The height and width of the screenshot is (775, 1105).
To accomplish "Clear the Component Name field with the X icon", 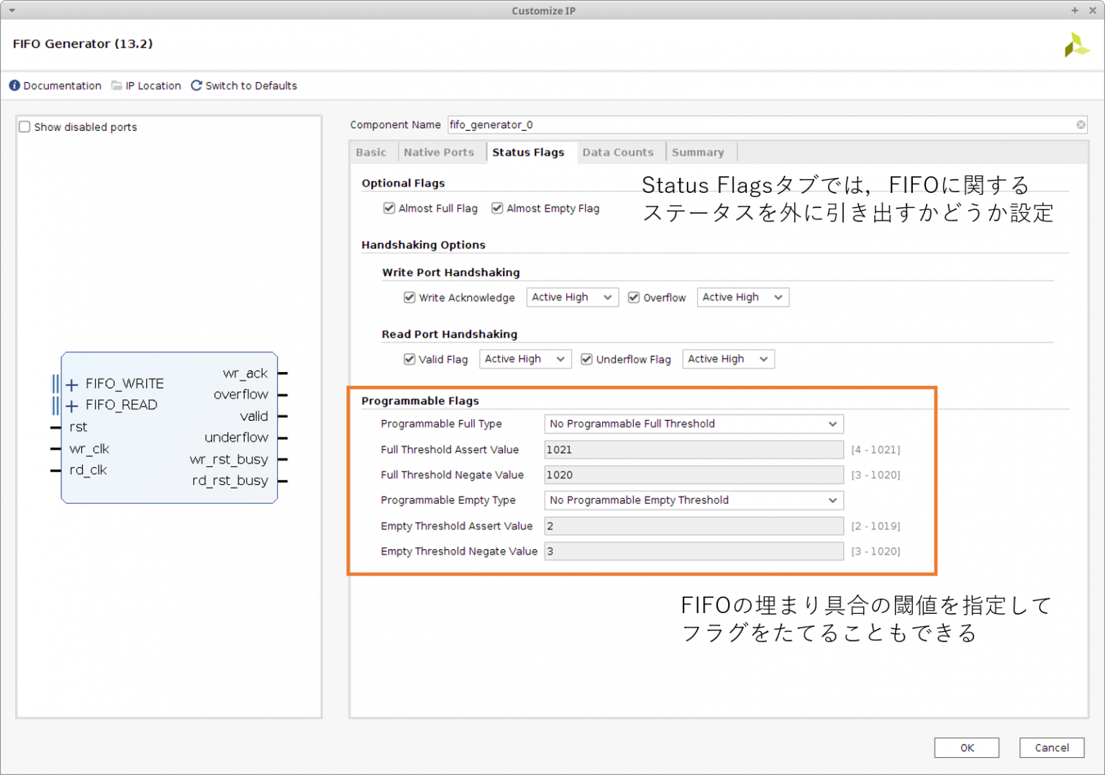I will (x=1080, y=125).
